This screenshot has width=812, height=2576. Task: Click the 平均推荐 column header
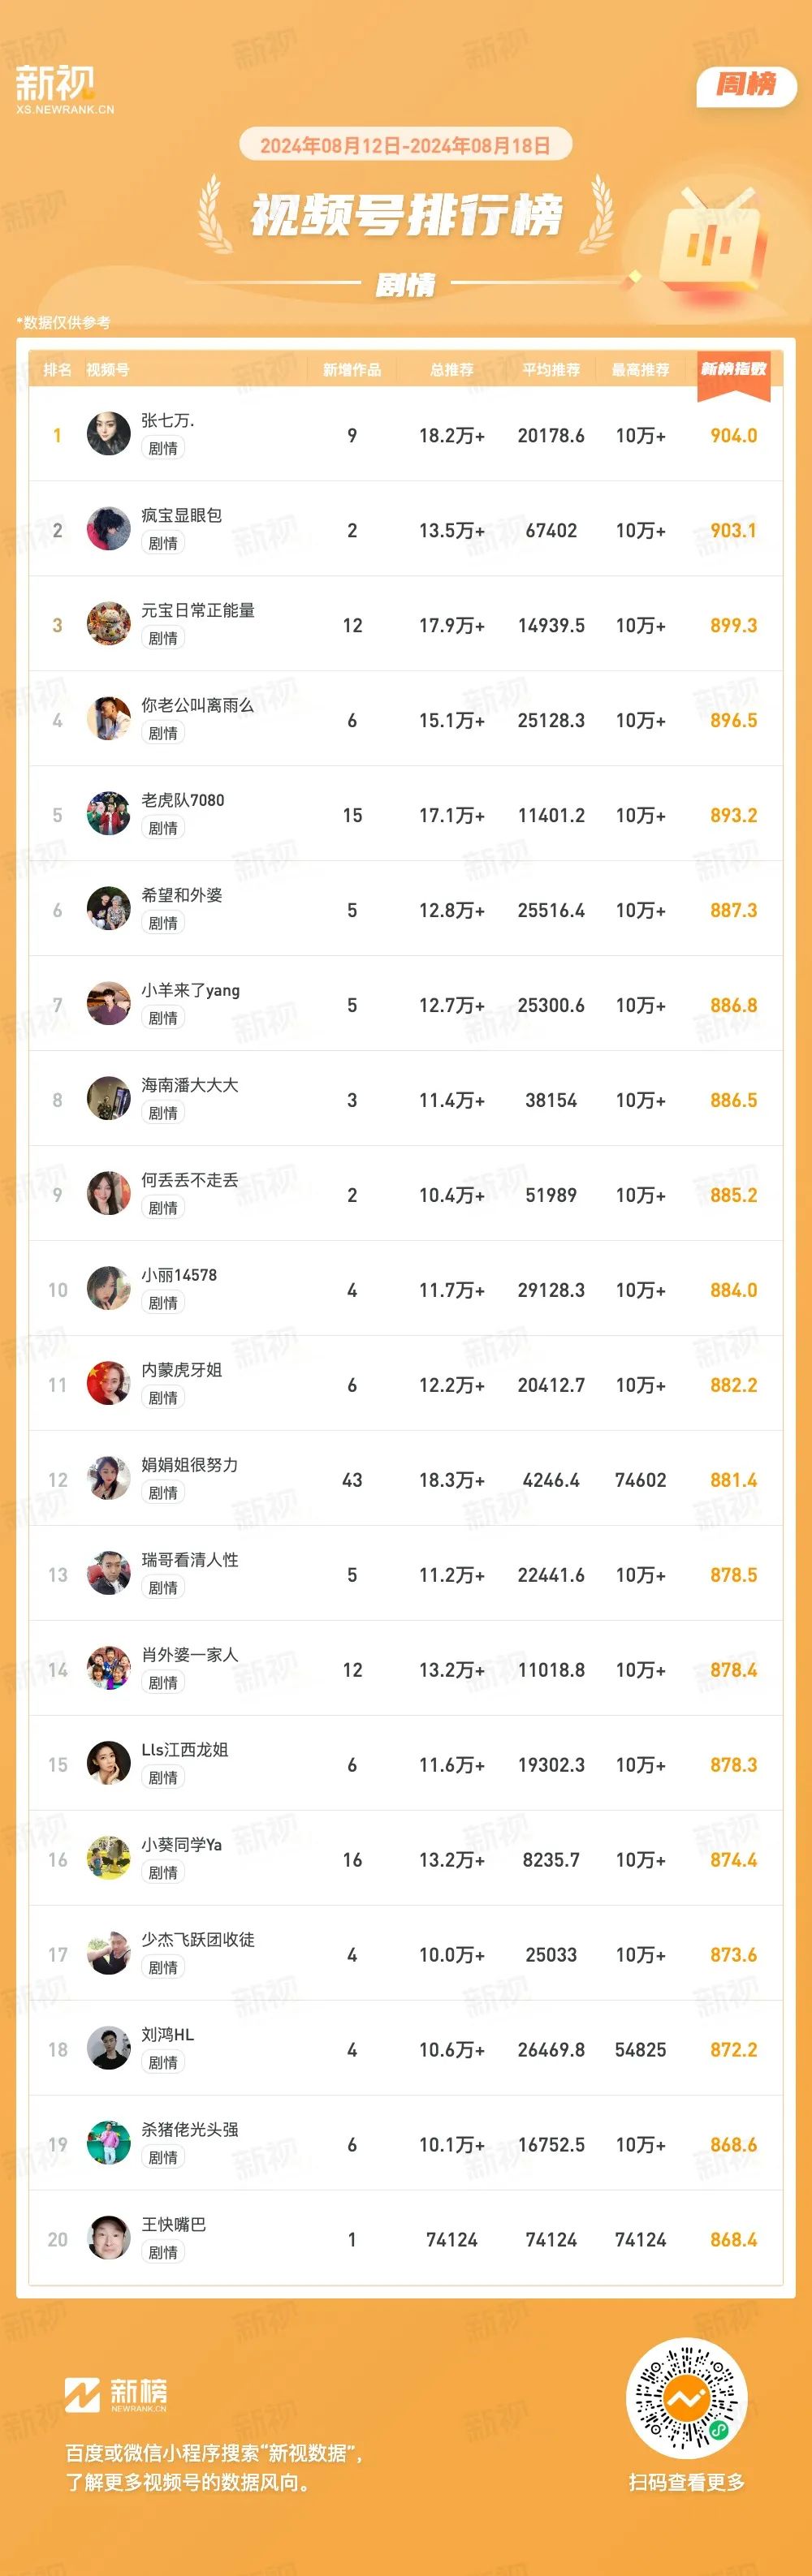click(551, 370)
